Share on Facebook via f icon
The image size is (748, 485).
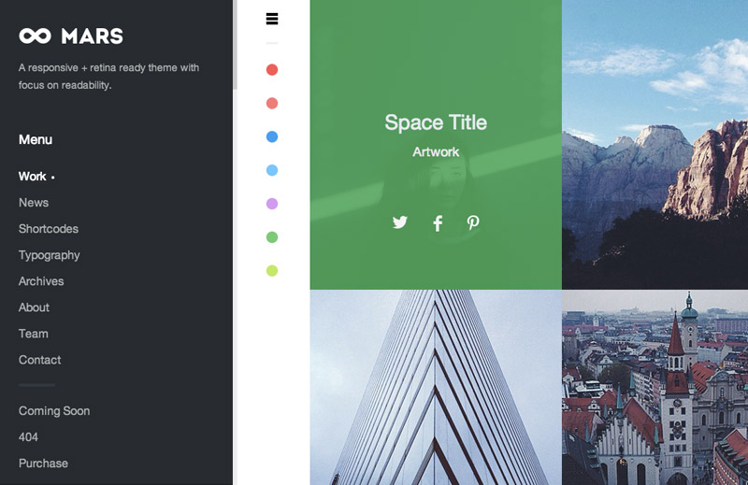[438, 223]
